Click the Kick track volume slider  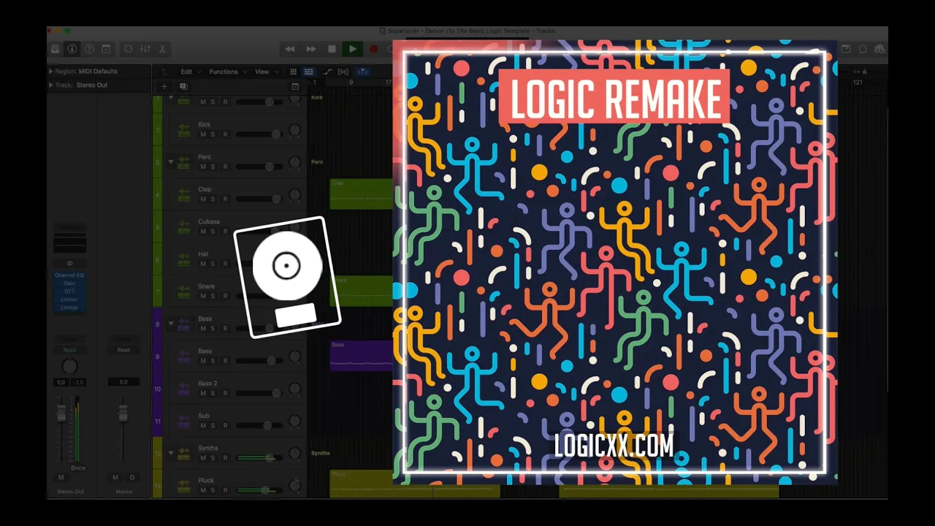click(x=259, y=134)
